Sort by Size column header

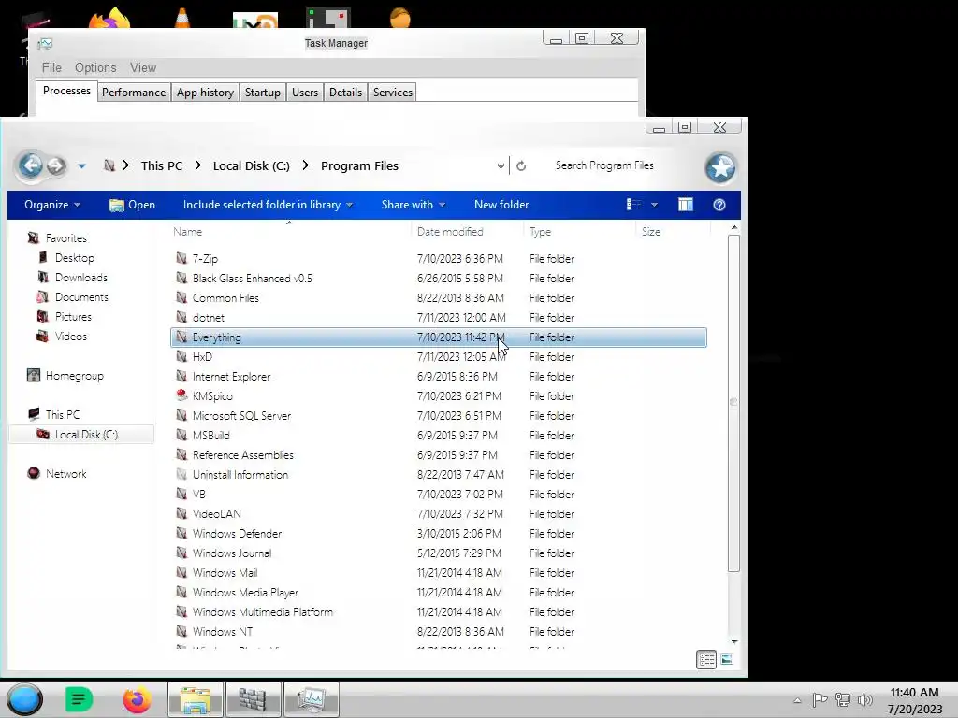[x=651, y=232]
